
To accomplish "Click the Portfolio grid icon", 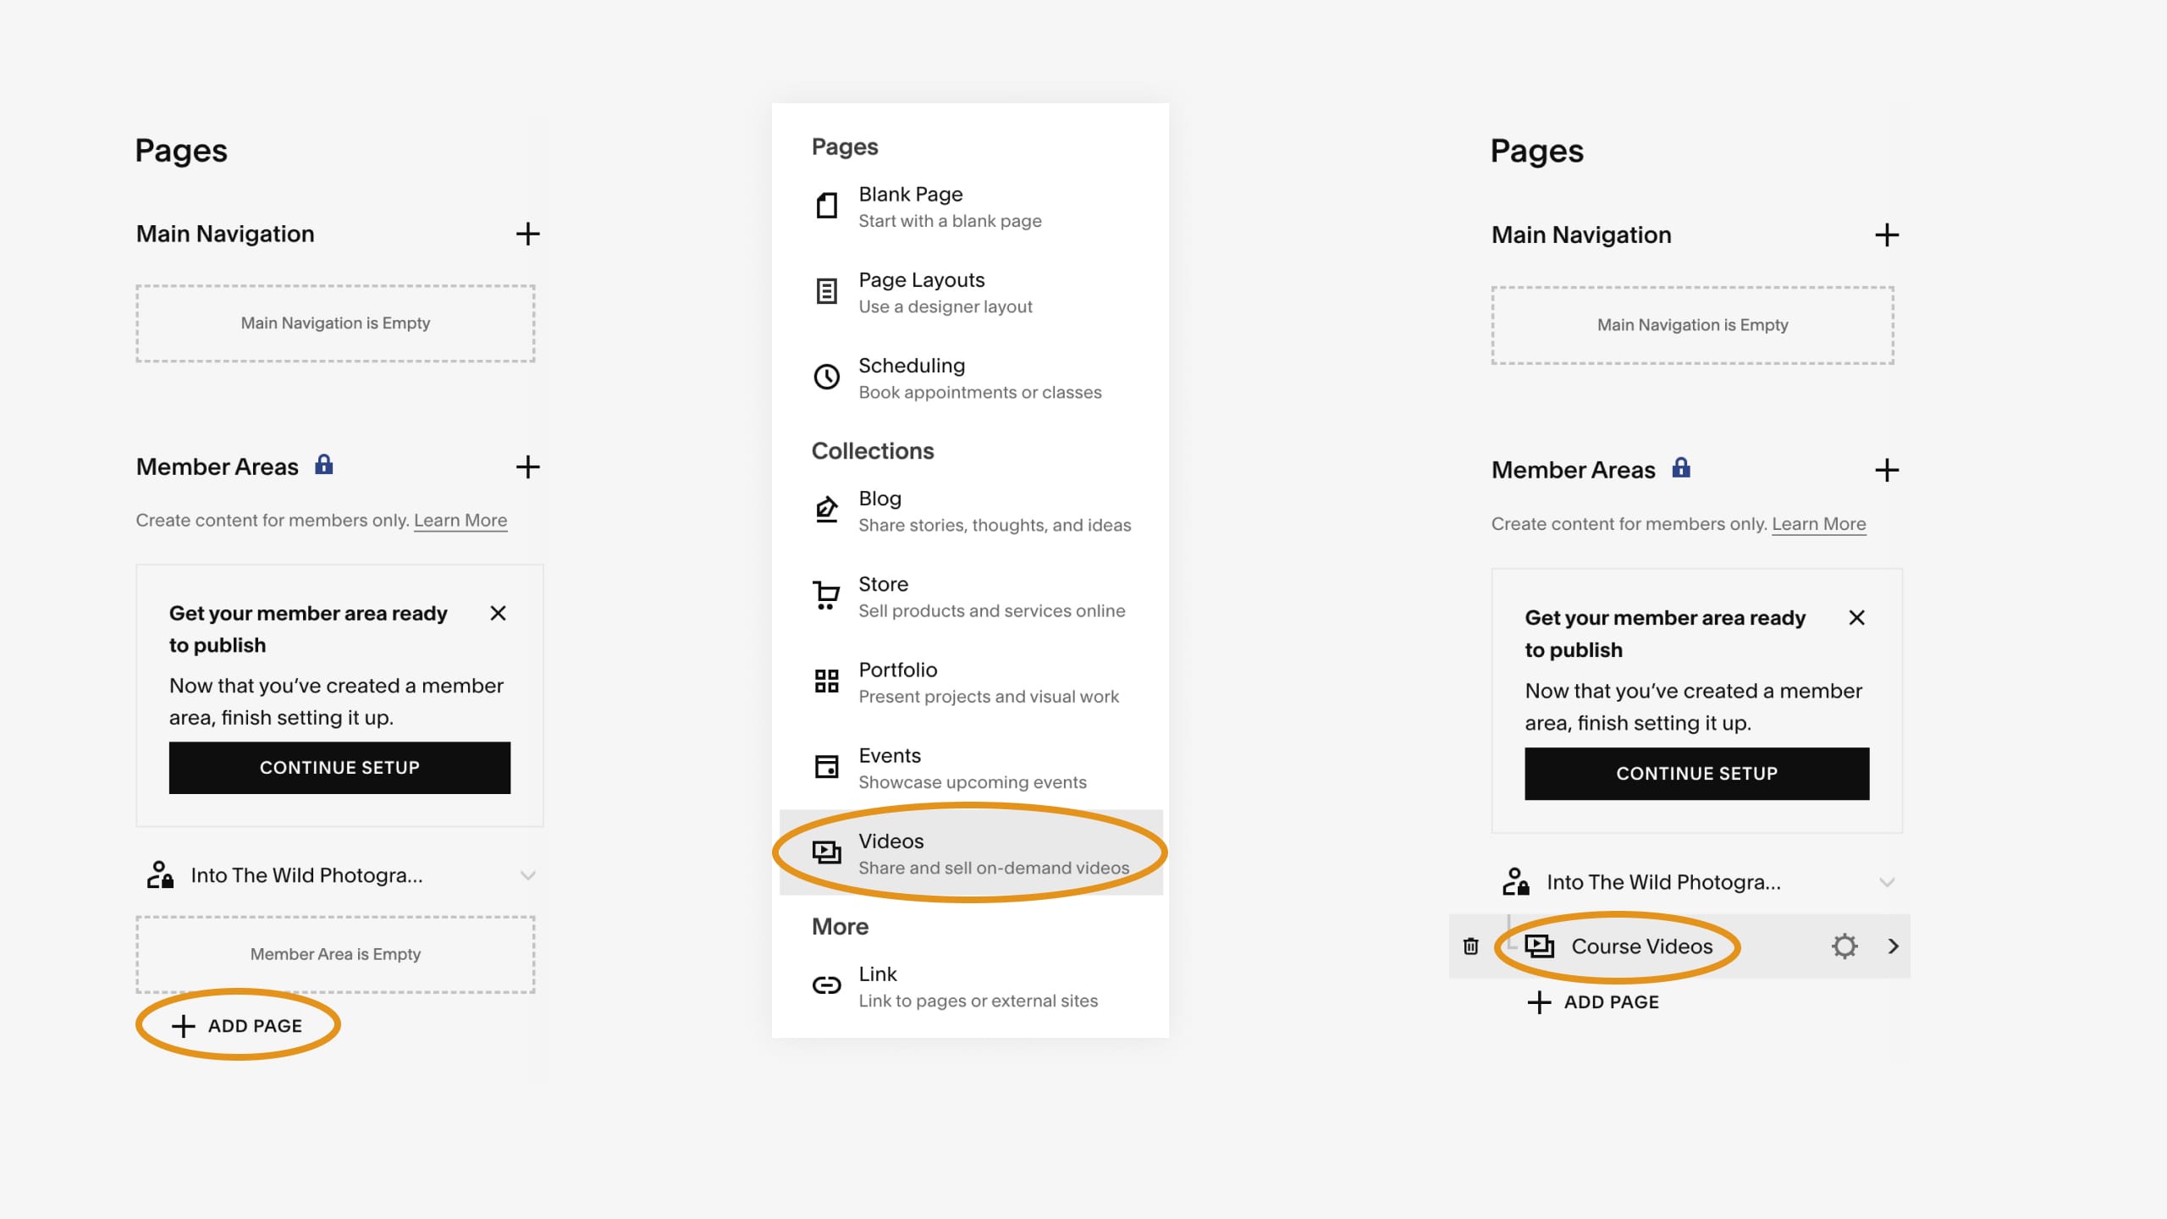I will (826, 681).
